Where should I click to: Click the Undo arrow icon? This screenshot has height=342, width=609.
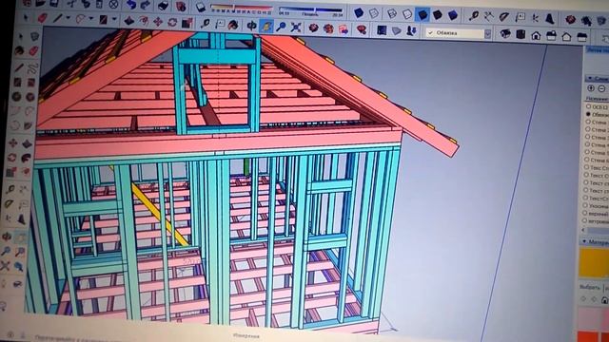[131, 5]
